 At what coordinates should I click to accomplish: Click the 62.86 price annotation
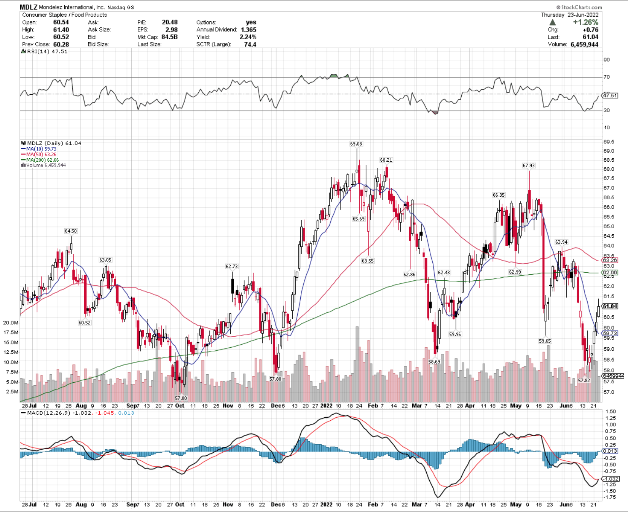coord(410,274)
